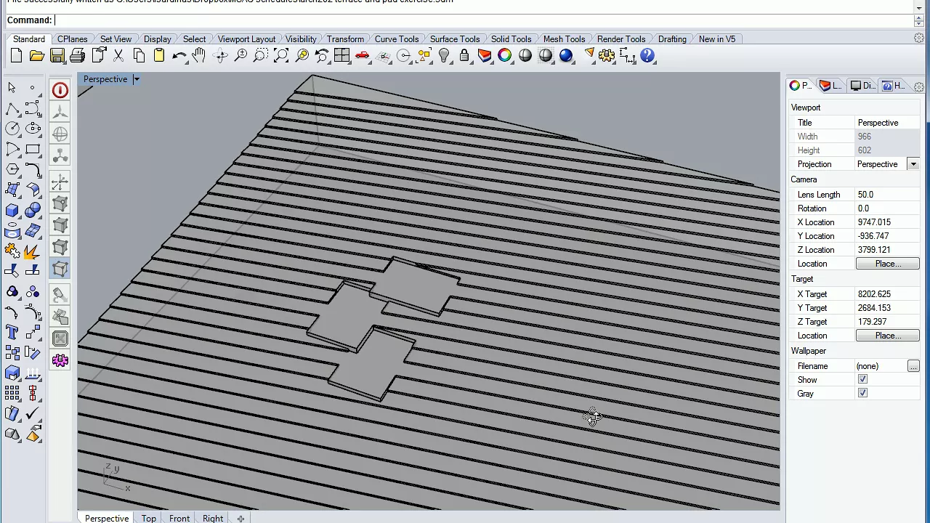
Task: Edit the Lens Length value 50.0
Action: [887, 195]
